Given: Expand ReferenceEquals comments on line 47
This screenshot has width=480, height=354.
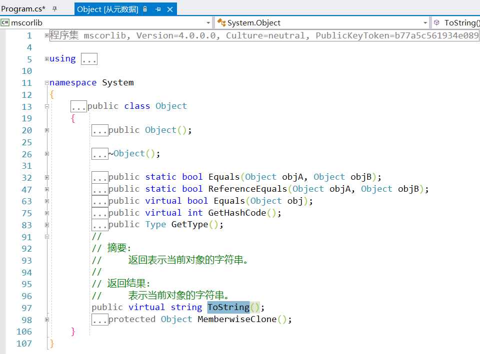Looking at the screenshot, I should [47, 189].
